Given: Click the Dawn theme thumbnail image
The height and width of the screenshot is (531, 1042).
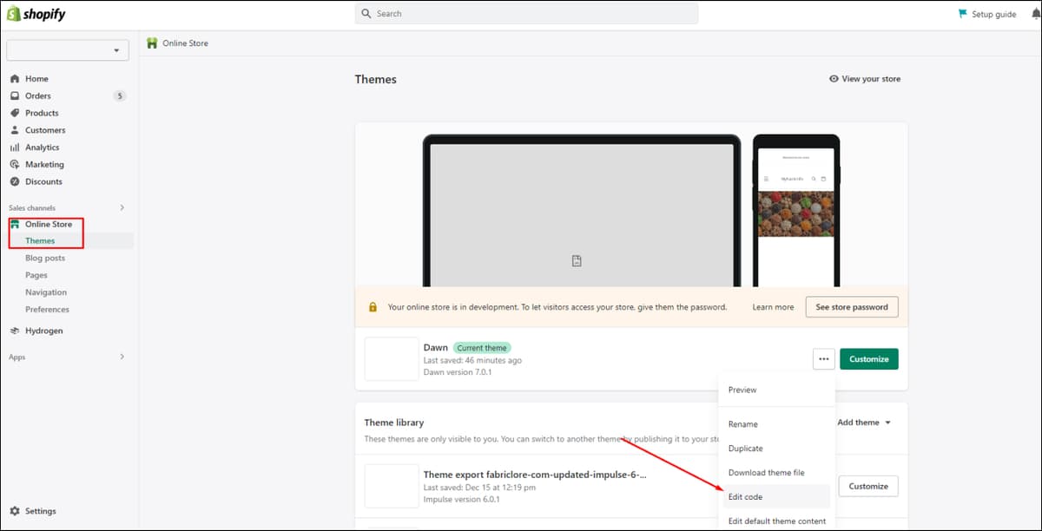Looking at the screenshot, I should tap(392, 358).
